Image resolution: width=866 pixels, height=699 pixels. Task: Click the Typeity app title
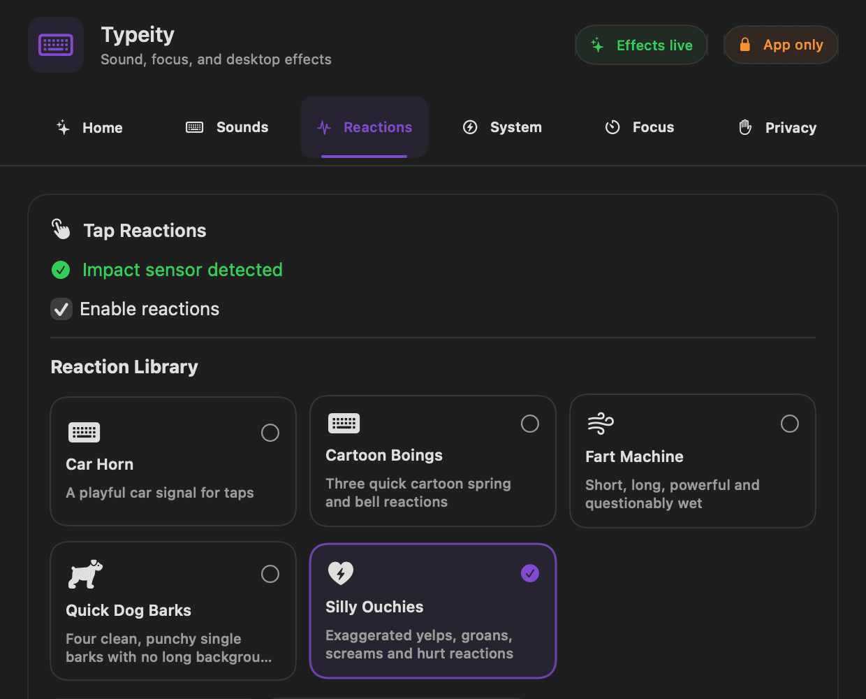tap(138, 34)
